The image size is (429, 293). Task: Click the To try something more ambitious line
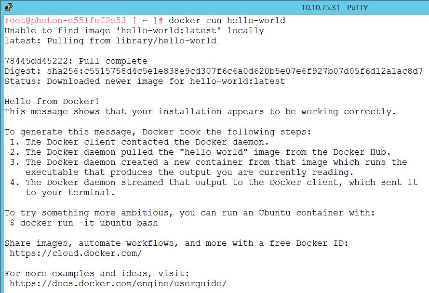pyautogui.click(x=189, y=213)
